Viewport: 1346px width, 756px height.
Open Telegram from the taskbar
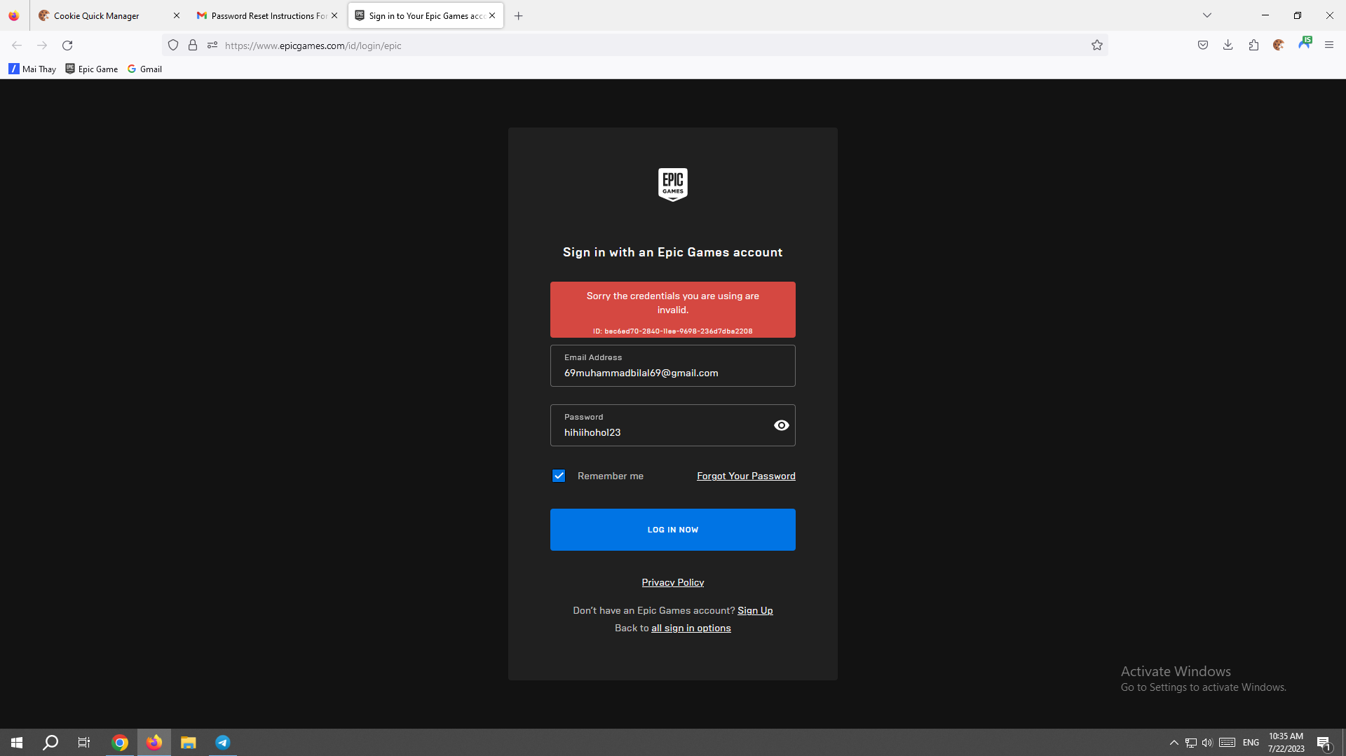coord(223,743)
